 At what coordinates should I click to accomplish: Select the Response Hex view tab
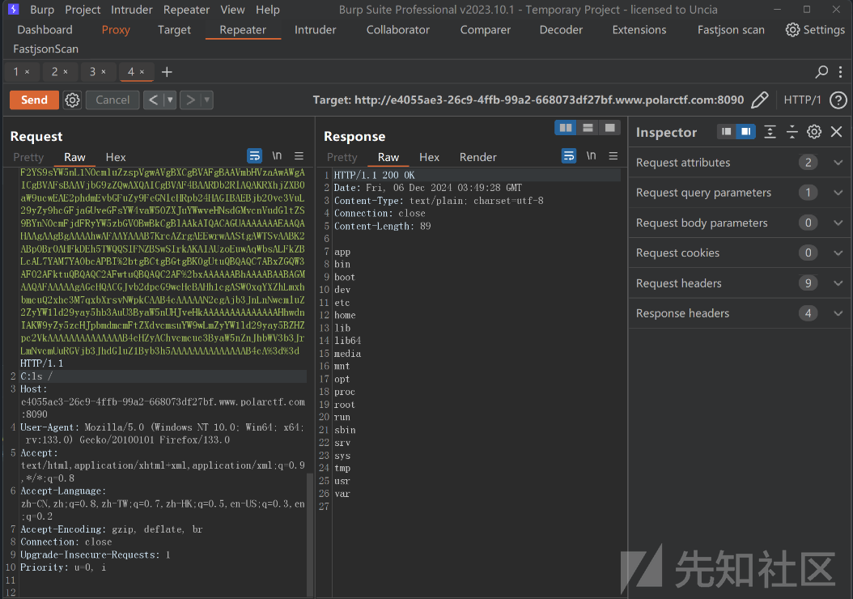(429, 157)
